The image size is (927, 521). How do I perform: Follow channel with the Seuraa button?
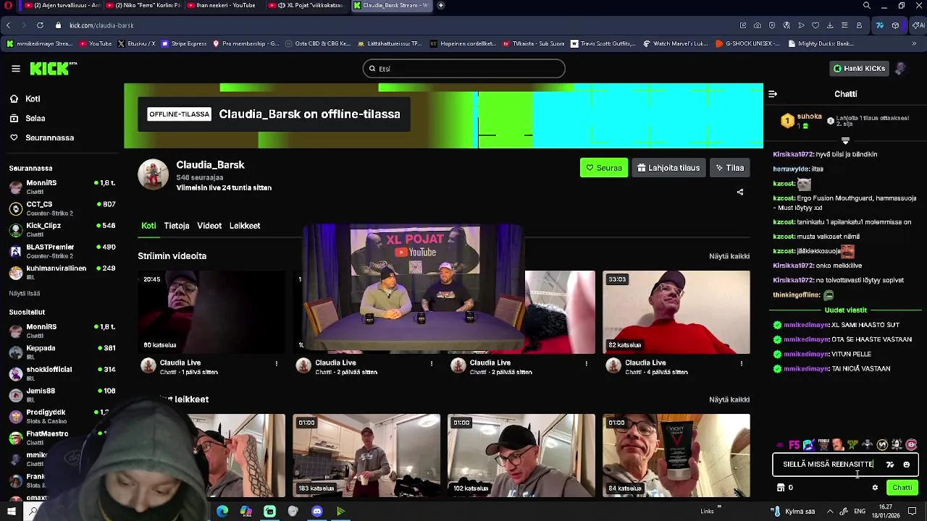pos(604,168)
